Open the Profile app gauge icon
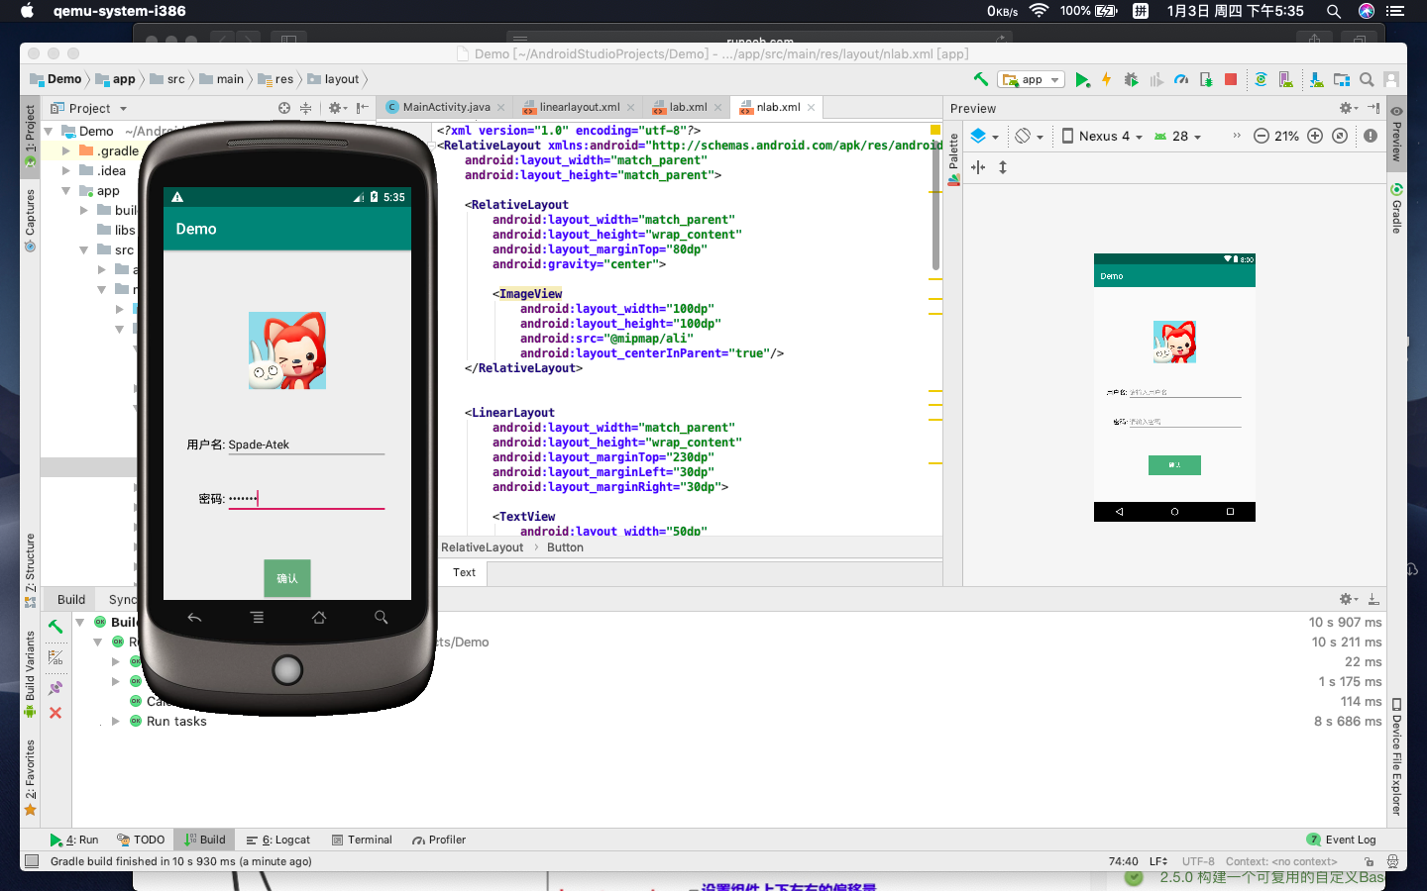The height and width of the screenshot is (891, 1427). point(1181,79)
